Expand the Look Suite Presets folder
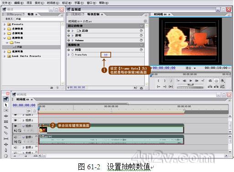The width and height of the screenshot is (234, 172). click(x=5, y=56)
